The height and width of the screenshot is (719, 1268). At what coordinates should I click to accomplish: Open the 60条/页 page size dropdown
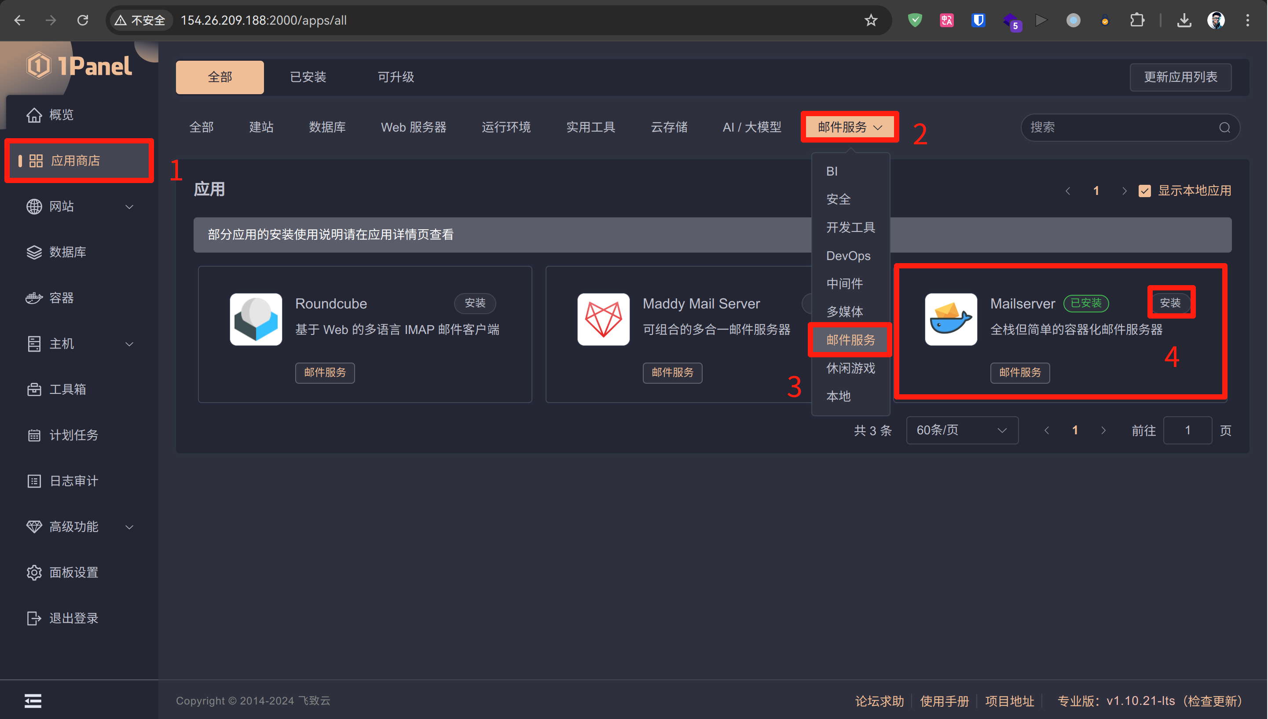tap(961, 430)
